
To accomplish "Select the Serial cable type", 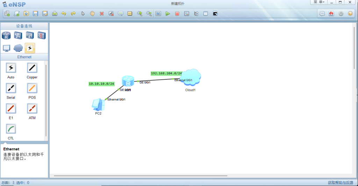I will coord(11,88).
